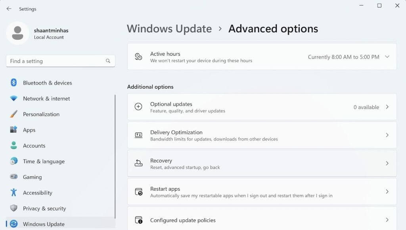
Task: Click the Optional updates plus-circle icon
Action: tap(138, 107)
